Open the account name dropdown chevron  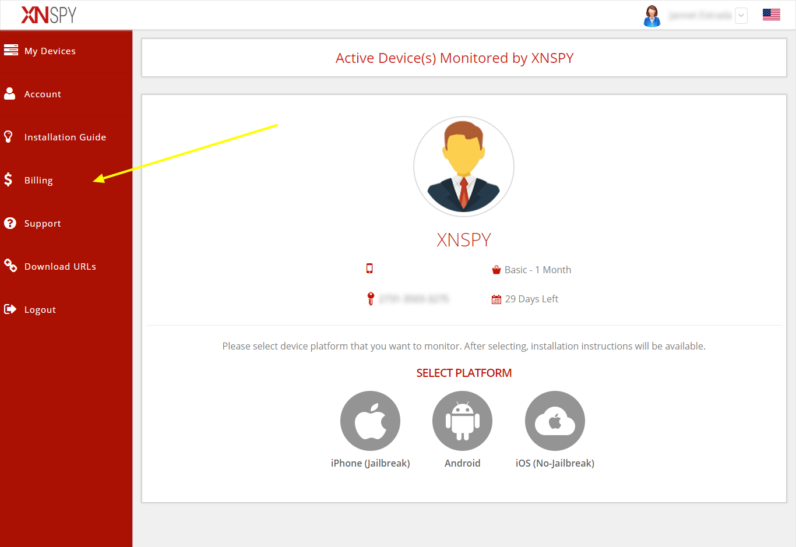tap(741, 16)
